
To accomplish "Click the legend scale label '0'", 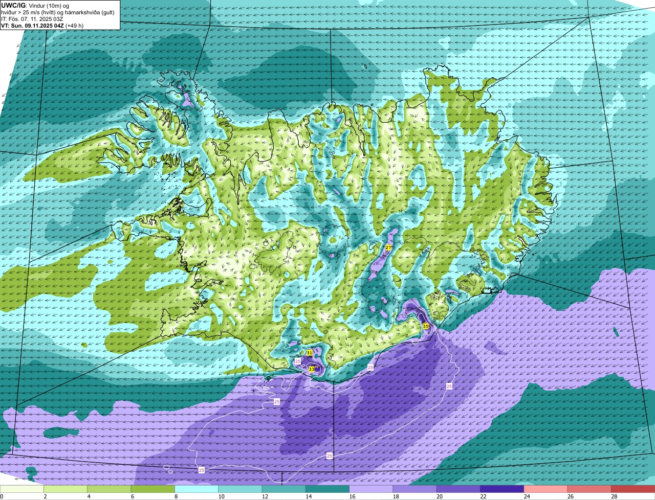I will pos(2,496).
